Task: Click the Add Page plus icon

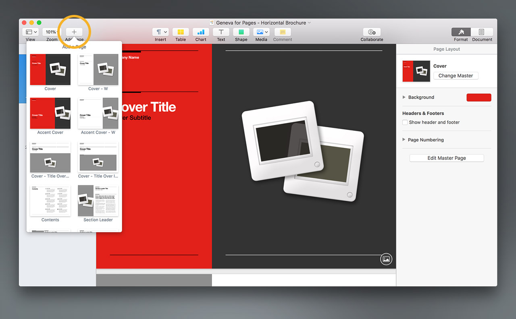Action: (x=74, y=32)
